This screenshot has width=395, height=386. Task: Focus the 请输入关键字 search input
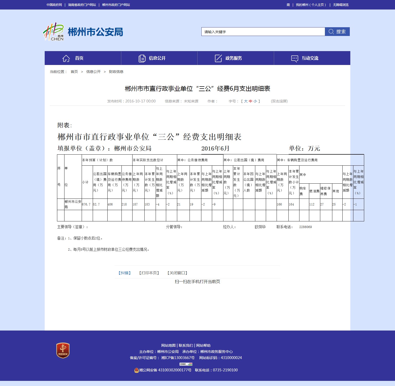tap(263, 32)
